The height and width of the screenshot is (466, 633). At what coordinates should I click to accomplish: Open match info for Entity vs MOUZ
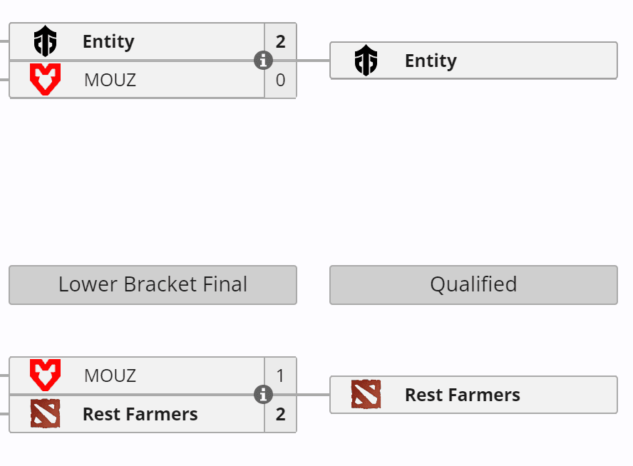click(x=263, y=61)
